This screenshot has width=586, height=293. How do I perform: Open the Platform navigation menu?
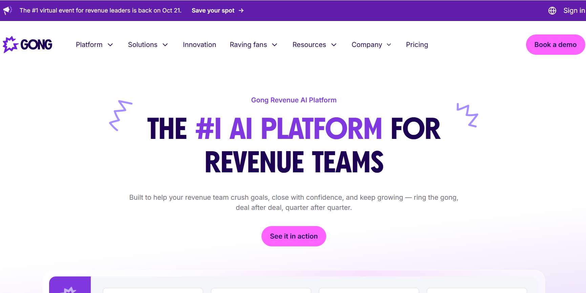(x=89, y=45)
